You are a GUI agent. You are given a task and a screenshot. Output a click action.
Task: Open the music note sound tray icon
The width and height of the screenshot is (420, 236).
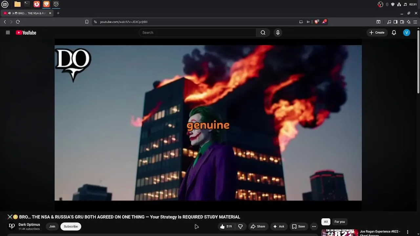(405, 4)
